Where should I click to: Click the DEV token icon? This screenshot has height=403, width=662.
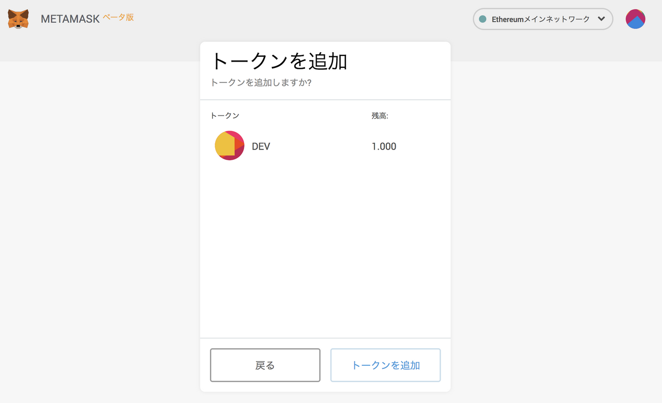[x=229, y=145]
